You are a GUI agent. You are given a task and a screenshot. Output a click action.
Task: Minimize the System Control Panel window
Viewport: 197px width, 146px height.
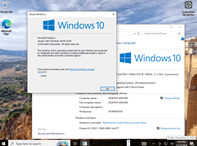(x=162, y=27)
